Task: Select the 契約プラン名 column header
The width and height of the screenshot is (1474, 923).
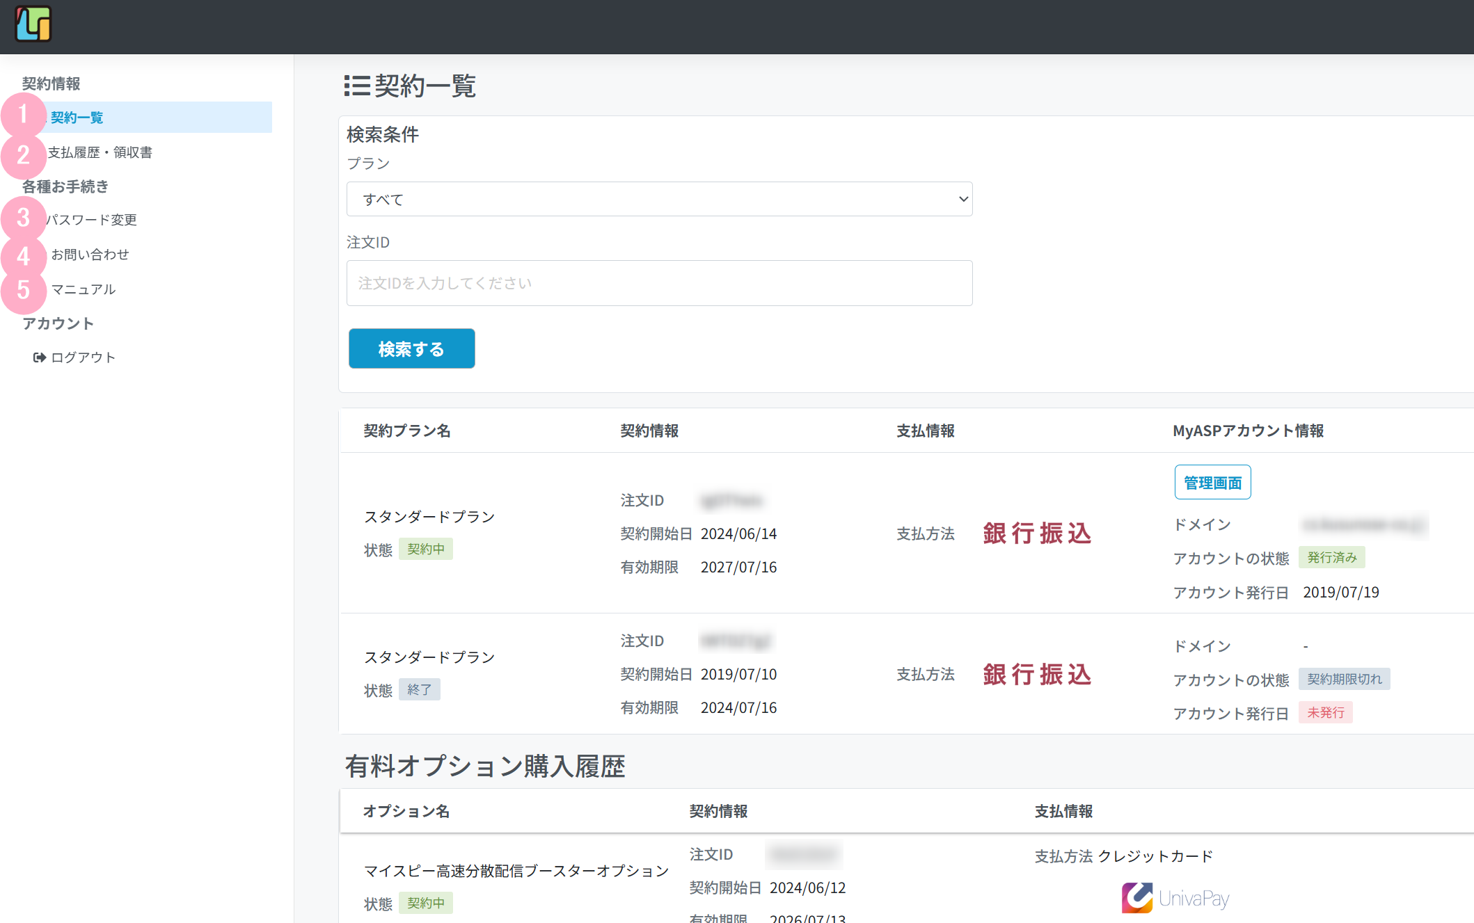Action: click(407, 431)
